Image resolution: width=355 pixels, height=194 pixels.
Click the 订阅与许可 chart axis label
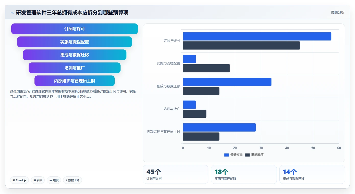coord(172,41)
